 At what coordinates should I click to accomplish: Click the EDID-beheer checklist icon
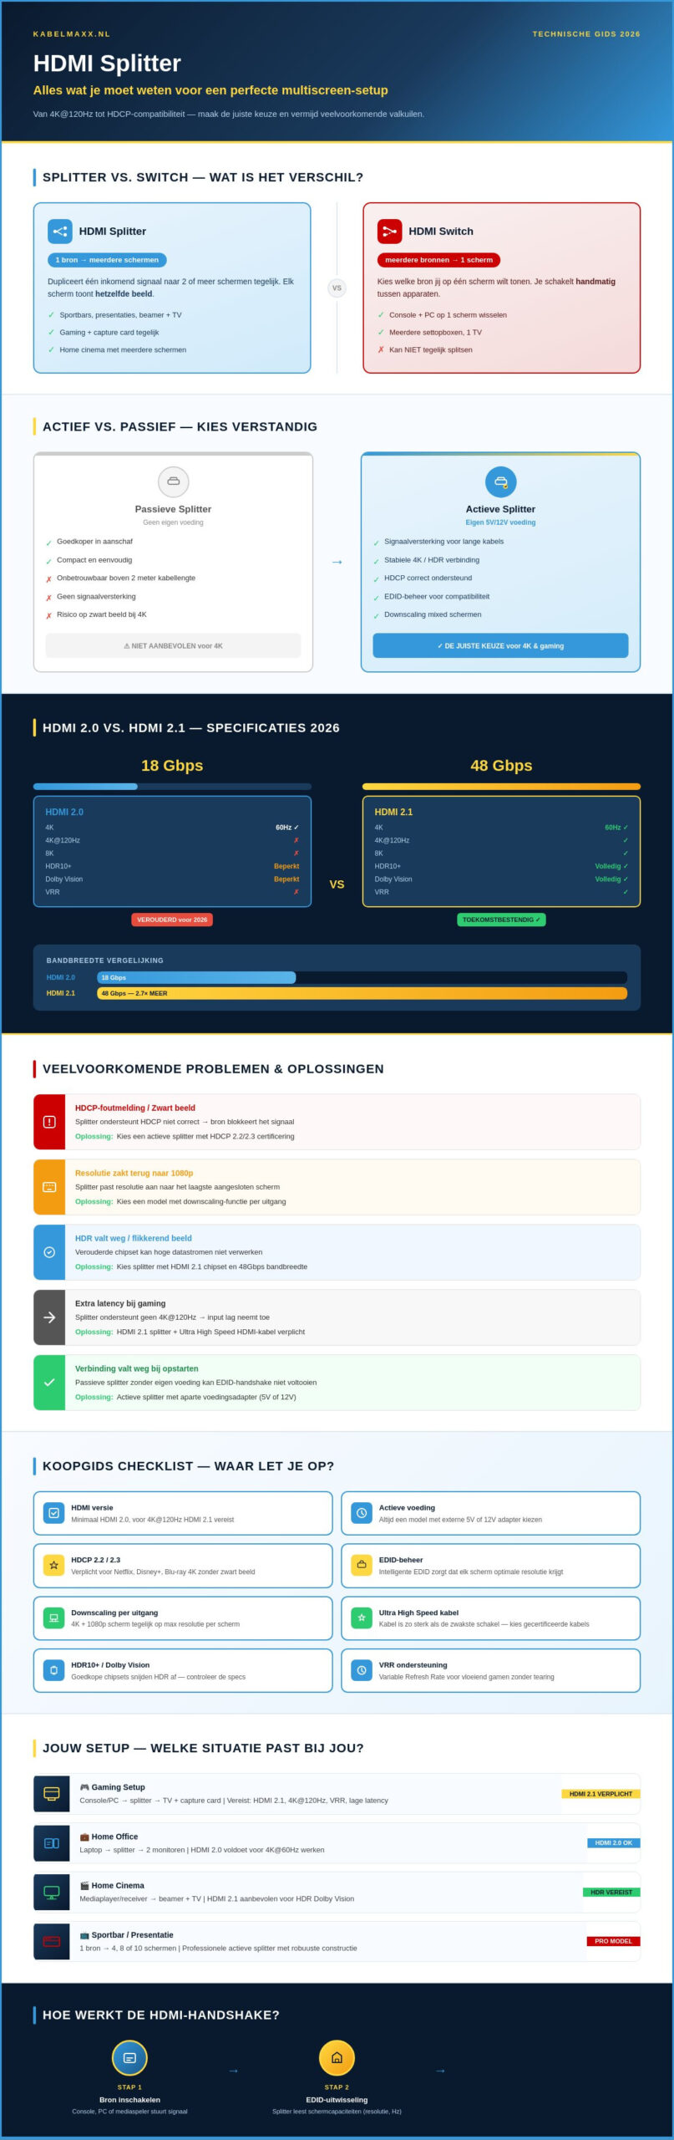pos(362,1565)
